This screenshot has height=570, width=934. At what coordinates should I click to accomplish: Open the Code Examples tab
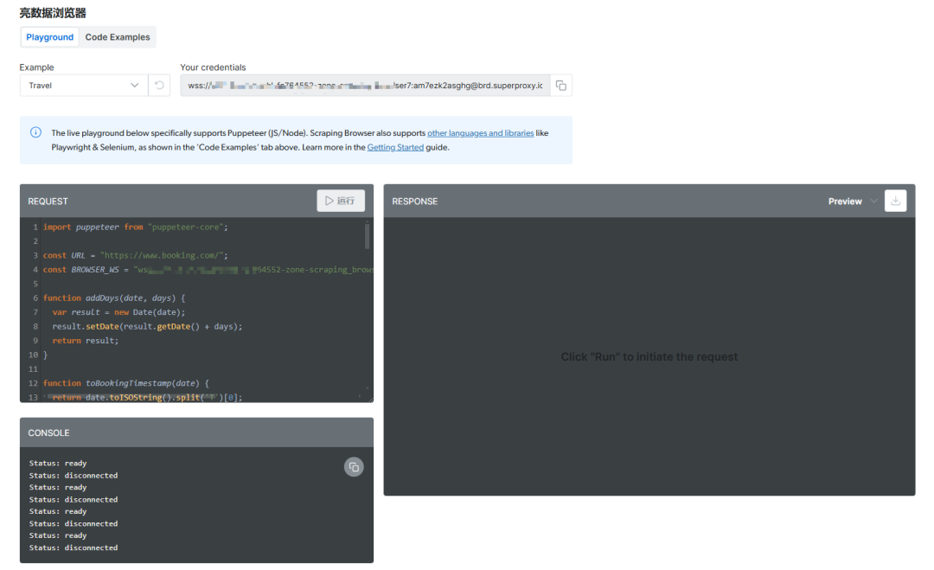point(118,37)
